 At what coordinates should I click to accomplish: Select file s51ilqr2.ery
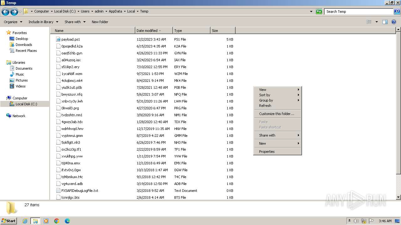point(70,67)
